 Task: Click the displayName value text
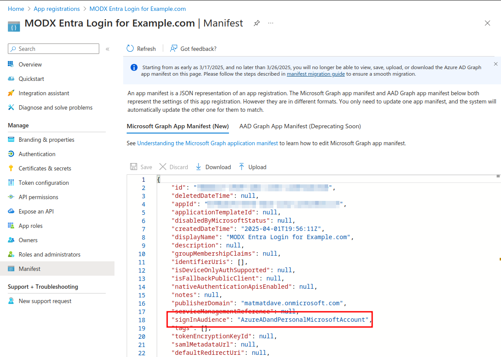pyautogui.click(x=288, y=237)
